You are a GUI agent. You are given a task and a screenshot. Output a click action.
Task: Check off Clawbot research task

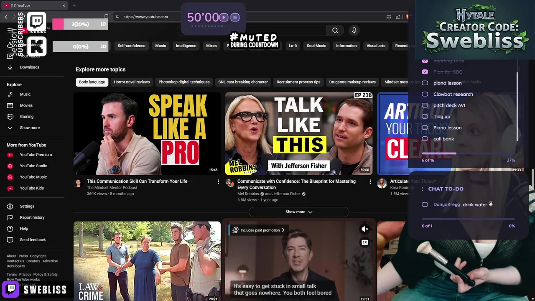point(425,94)
